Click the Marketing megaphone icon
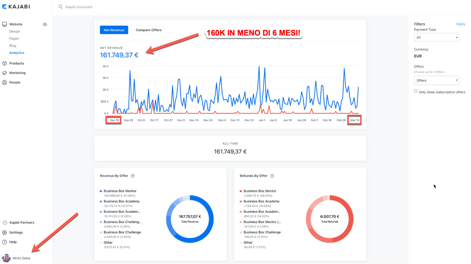471x264 pixels. [x=4, y=73]
